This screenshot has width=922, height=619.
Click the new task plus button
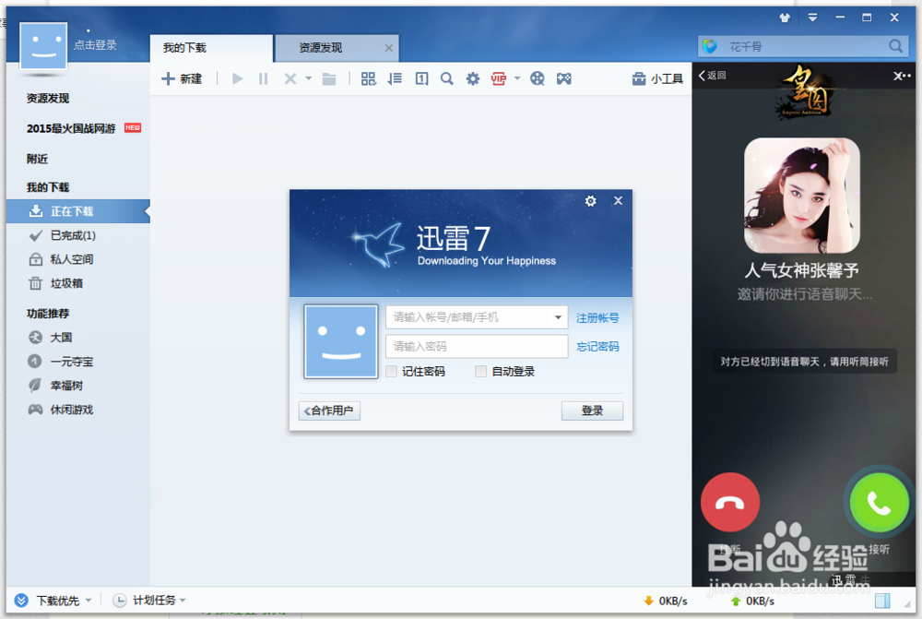coord(182,78)
